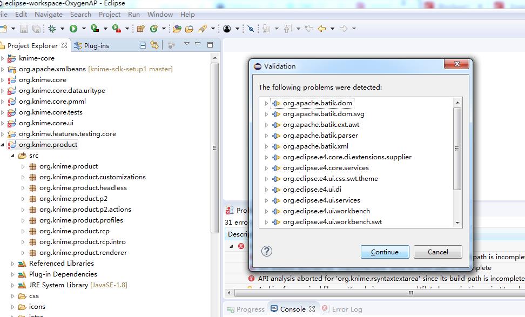Image resolution: width=525 pixels, height=317 pixels.
Task: Click the Search flashlight toolbar icon
Action: pyautogui.click(x=203, y=29)
